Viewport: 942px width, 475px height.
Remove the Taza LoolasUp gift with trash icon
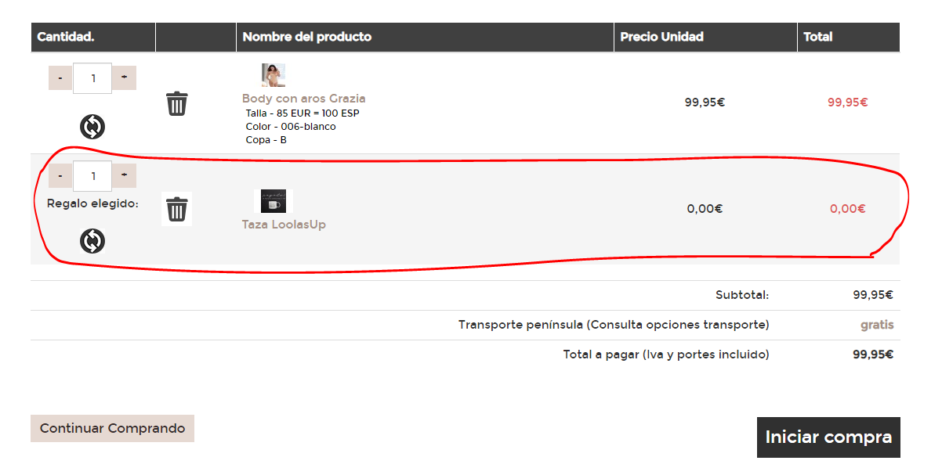coord(177,209)
